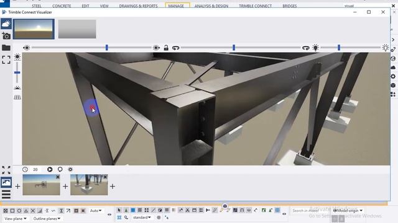Add a camera view after last thumbnail
Image resolution: width=398 pixels, height=223 pixels.
coord(113,186)
